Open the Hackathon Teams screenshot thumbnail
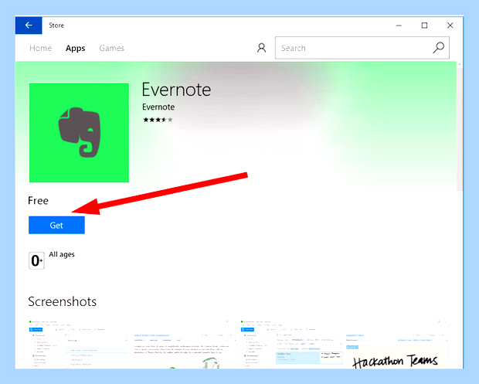479x384 pixels. (344, 344)
